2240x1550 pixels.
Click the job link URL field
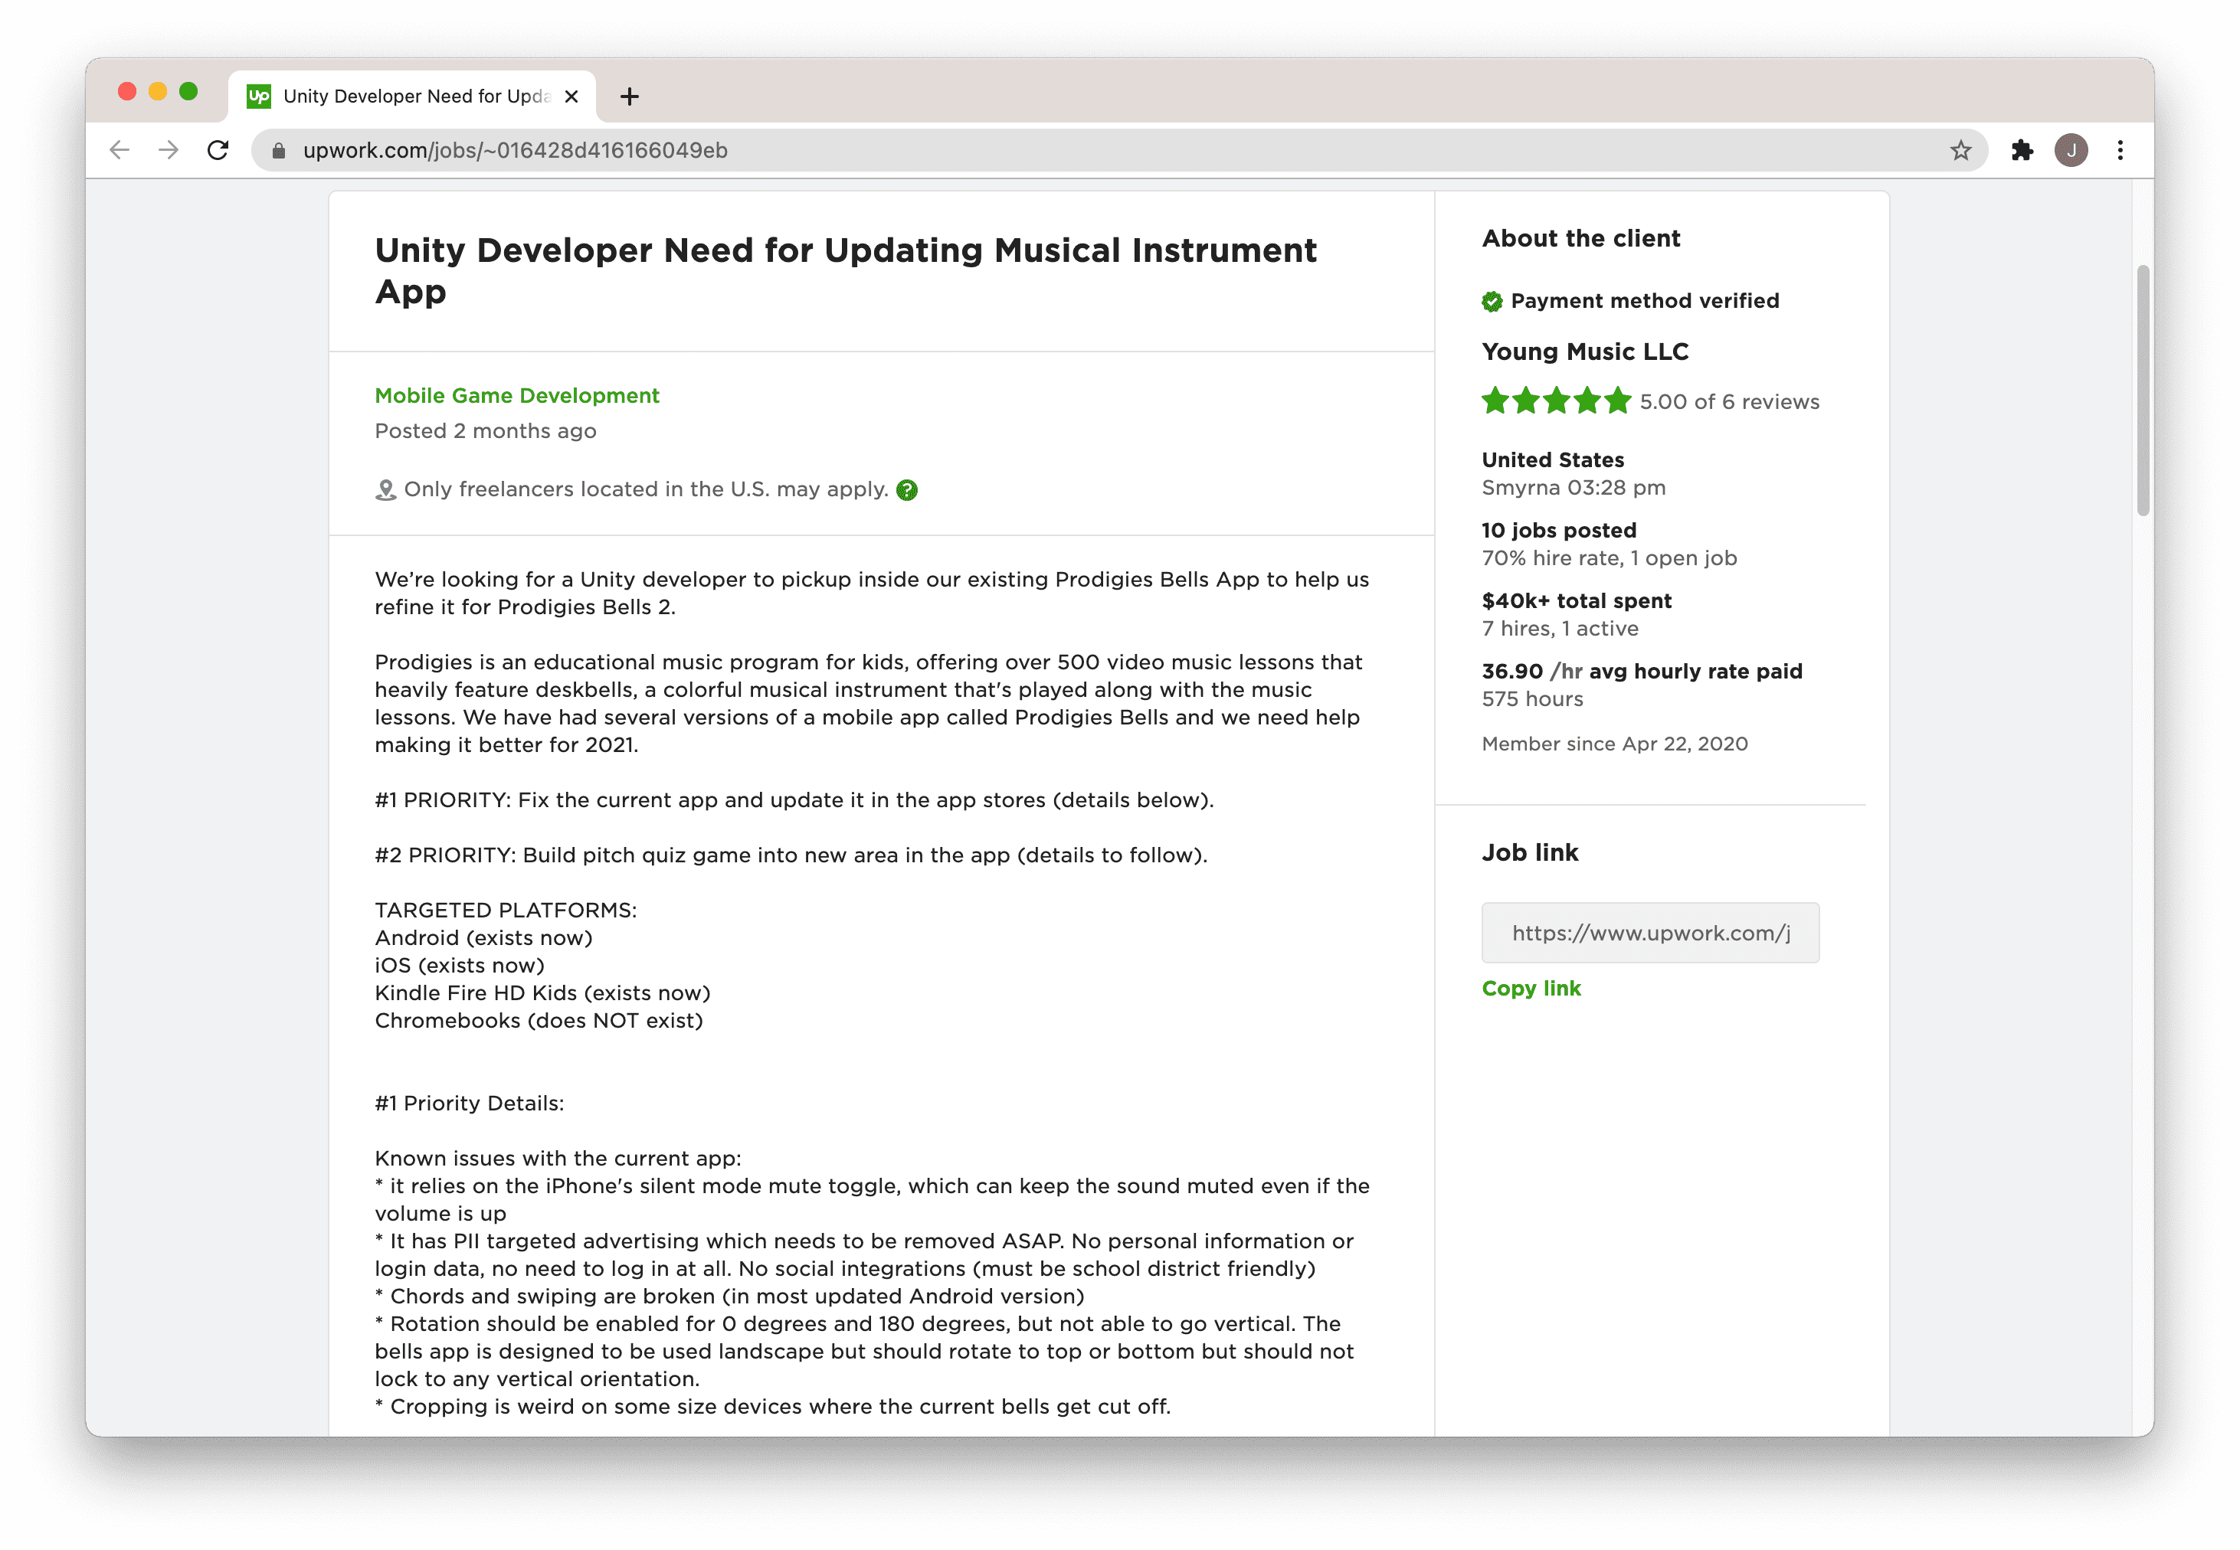click(1649, 934)
